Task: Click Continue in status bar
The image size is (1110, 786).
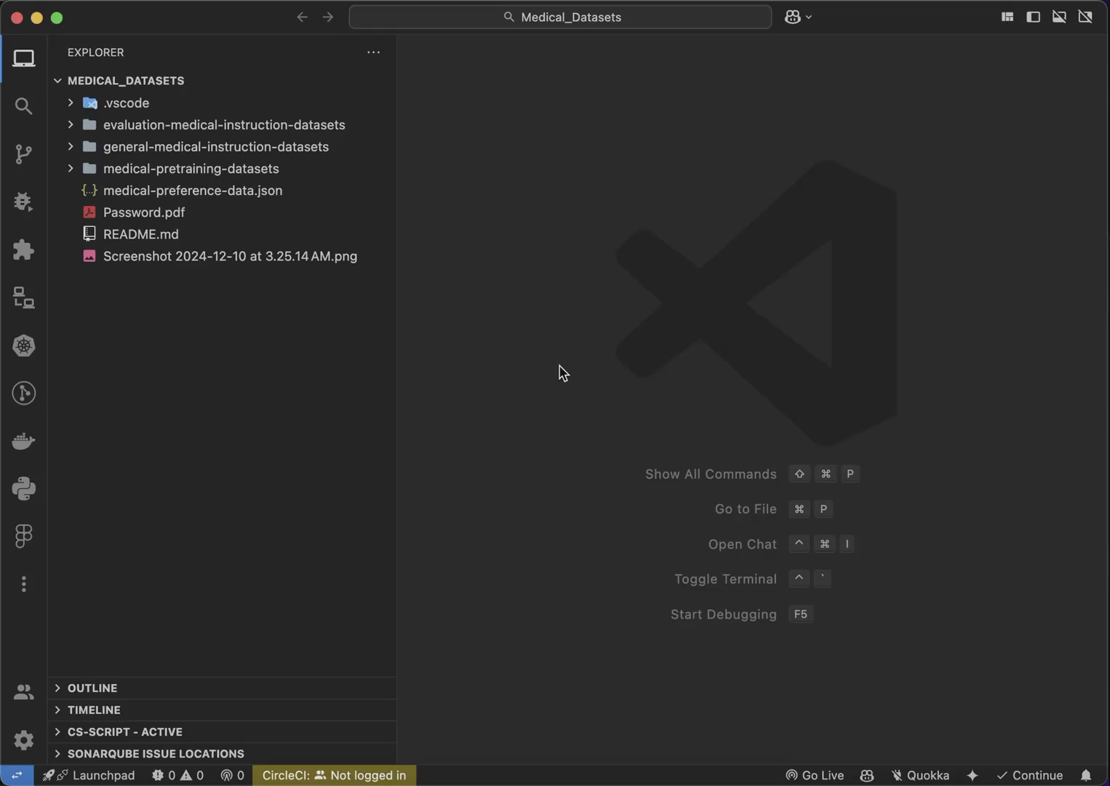Action: (x=1029, y=775)
